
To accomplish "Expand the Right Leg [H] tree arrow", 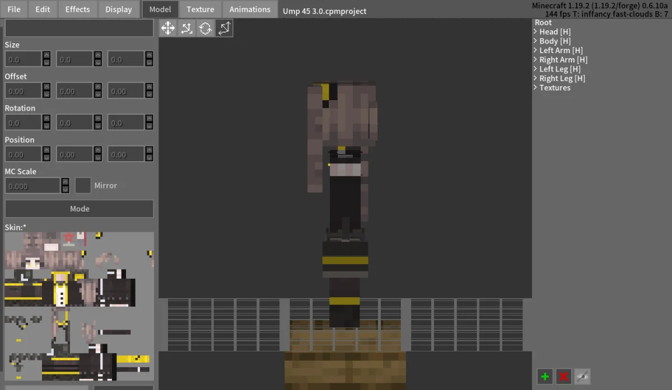I will click(536, 78).
